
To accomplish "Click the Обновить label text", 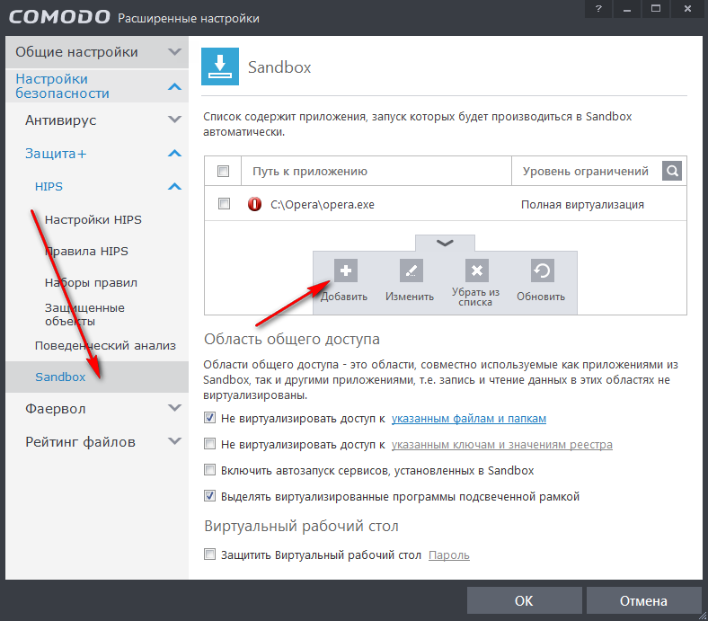I will tap(541, 297).
